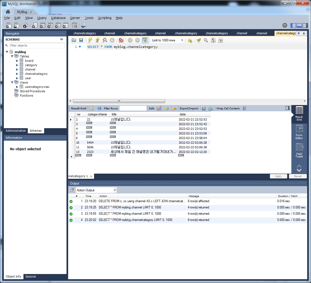
Task: Create a new stored procedure icon
Action: click(x=58, y=25)
